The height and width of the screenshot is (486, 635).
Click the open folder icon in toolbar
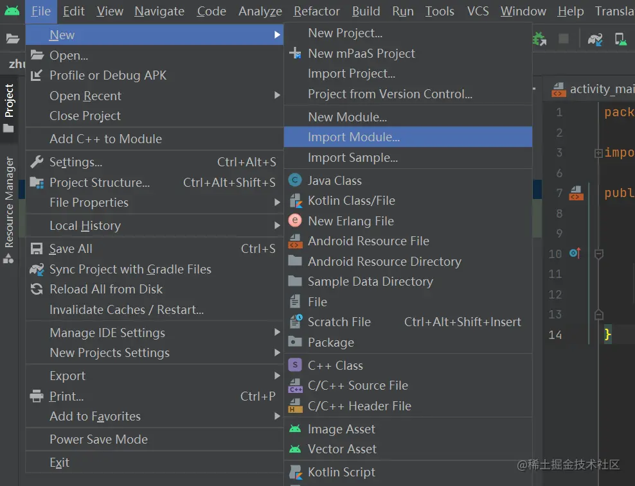(x=12, y=39)
